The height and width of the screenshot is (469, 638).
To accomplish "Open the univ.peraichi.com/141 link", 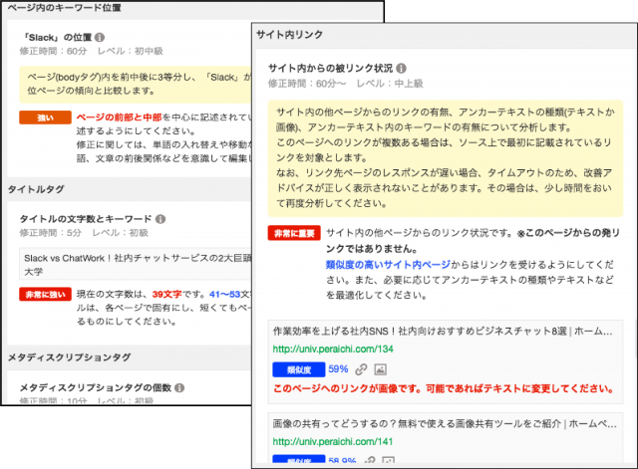I will click(x=319, y=441).
